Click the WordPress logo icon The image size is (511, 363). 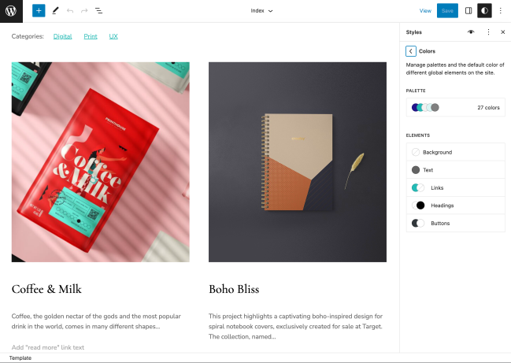(11, 11)
